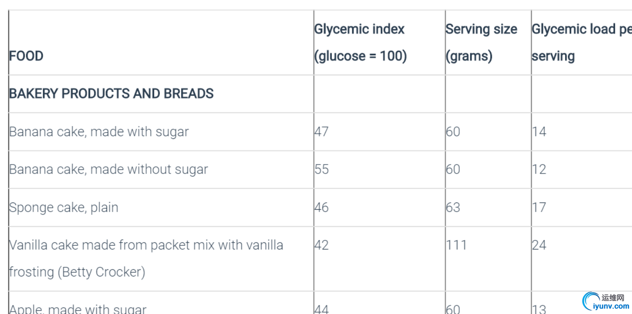Click 'Banana cake, made without sugar' cell
This screenshot has height=314, width=632.
click(x=108, y=169)
